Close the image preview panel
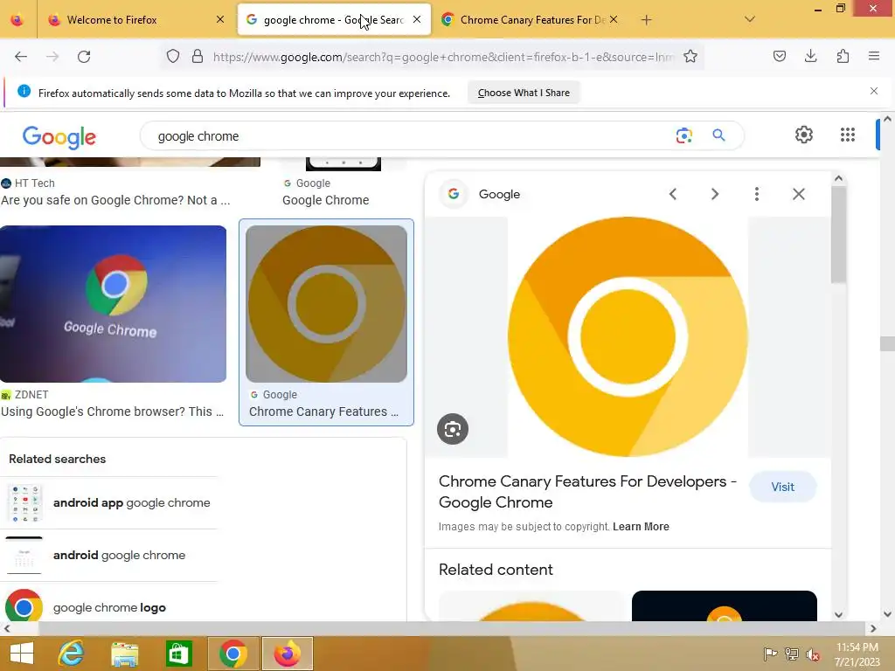Viewport: 895px width, 671px height. pos(799,194)
